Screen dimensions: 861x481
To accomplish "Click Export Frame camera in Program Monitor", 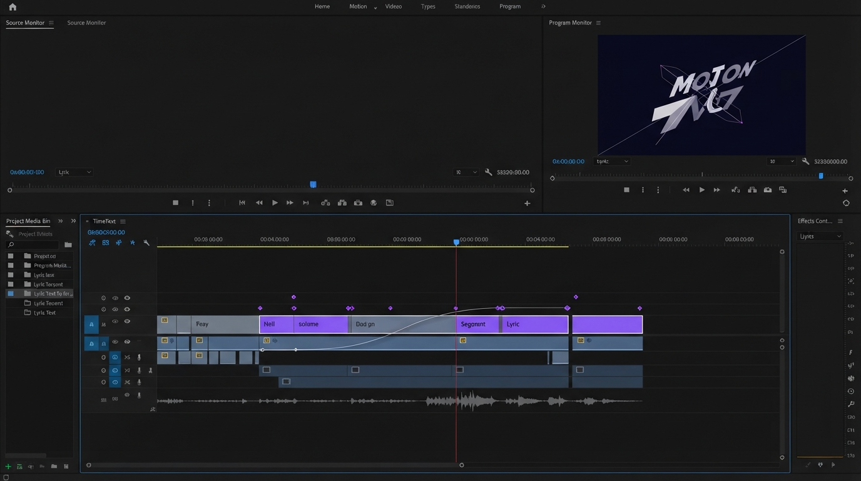I will pyautogui.click(x=768, y=190).
